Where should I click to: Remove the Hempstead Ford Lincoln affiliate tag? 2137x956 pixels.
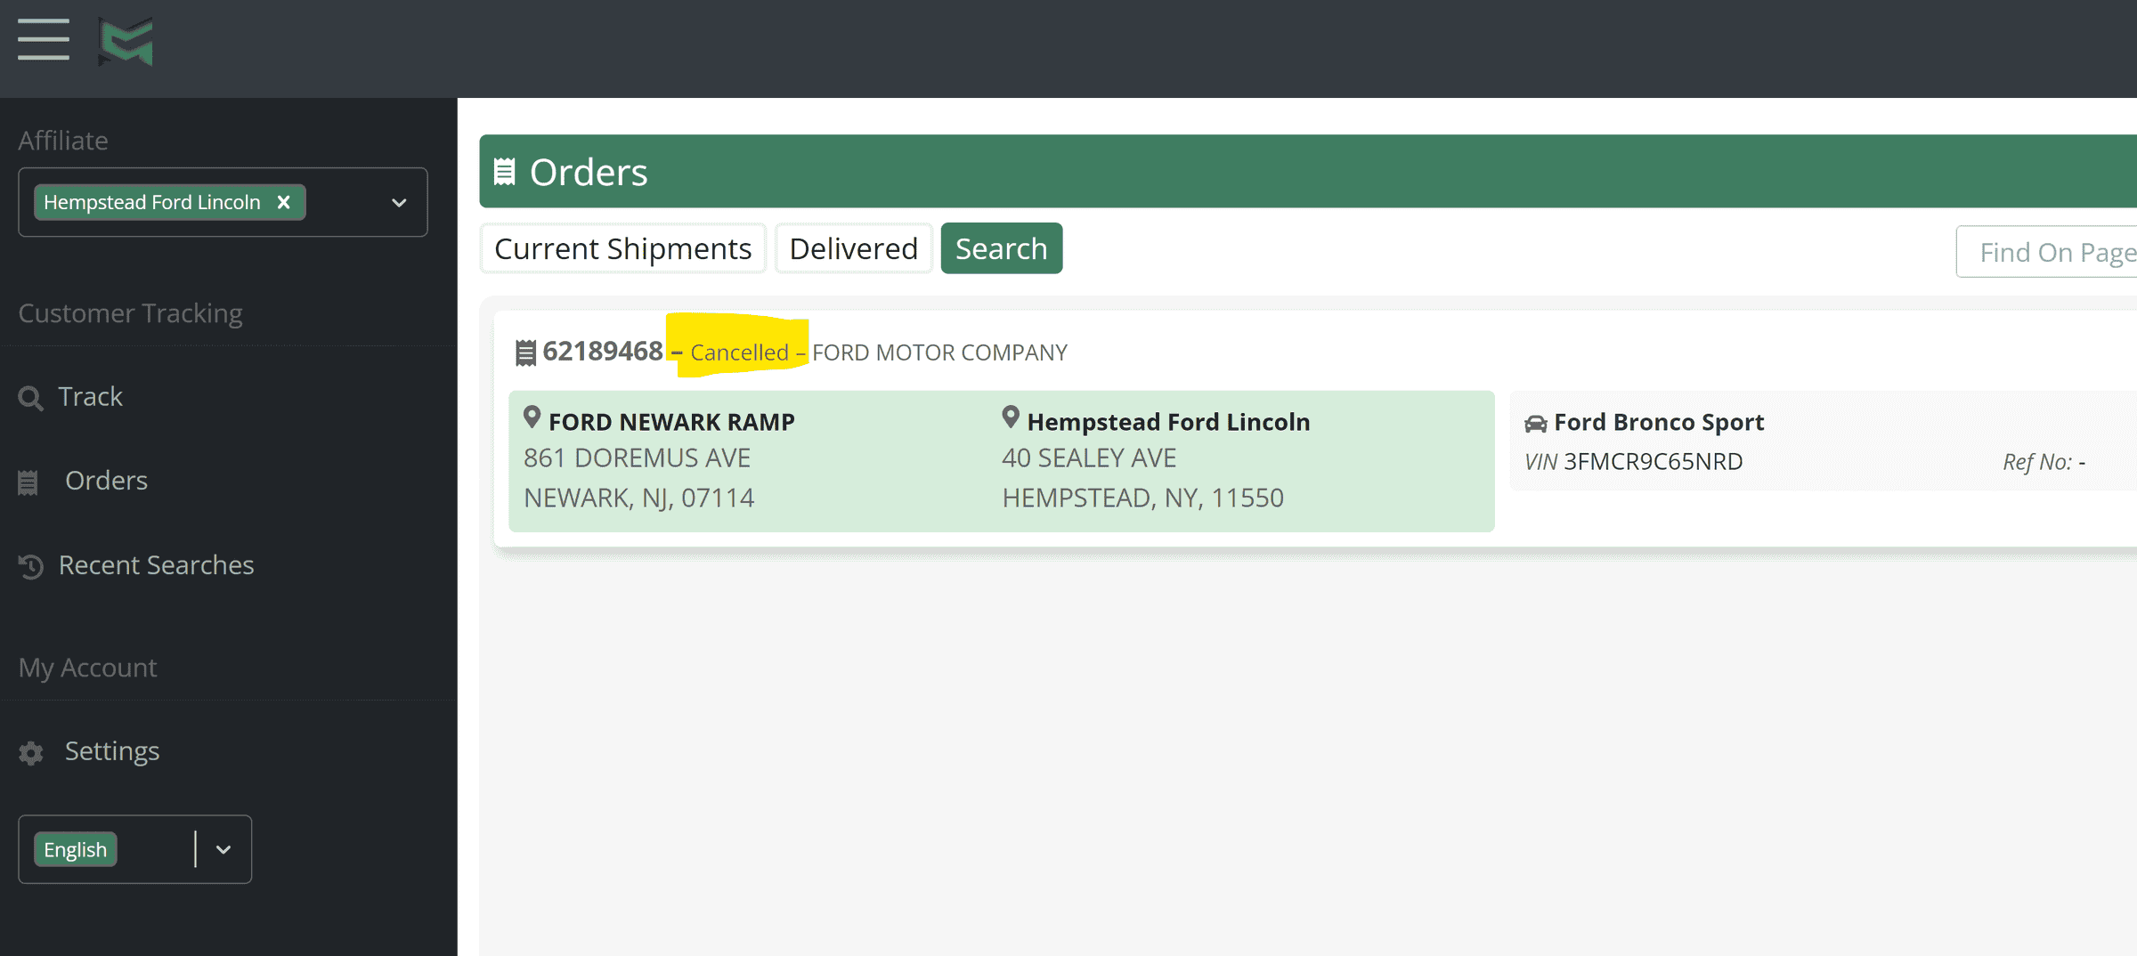(284, 202)
